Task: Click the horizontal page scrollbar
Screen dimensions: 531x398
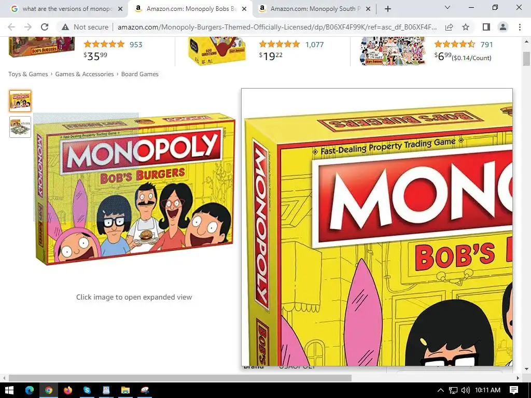Action: [x=180, y=378]
